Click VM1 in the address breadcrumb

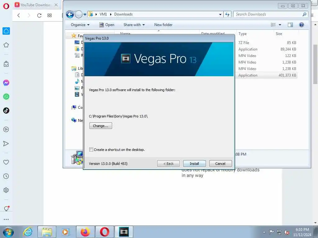pos(103,14)
